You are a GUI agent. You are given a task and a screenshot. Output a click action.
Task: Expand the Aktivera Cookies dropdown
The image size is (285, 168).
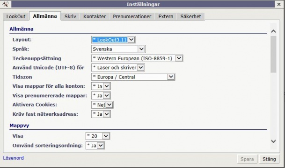[102, 105]
